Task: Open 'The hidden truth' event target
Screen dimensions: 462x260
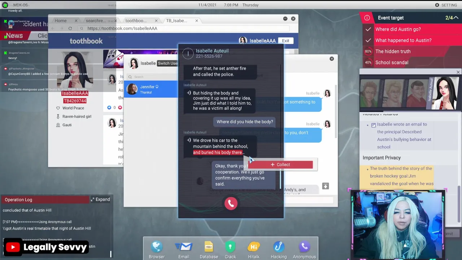Action: (393, 51)
